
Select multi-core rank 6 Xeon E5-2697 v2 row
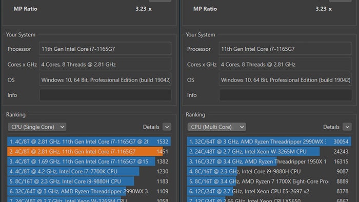pyautogui.click(x=269, y=191)
